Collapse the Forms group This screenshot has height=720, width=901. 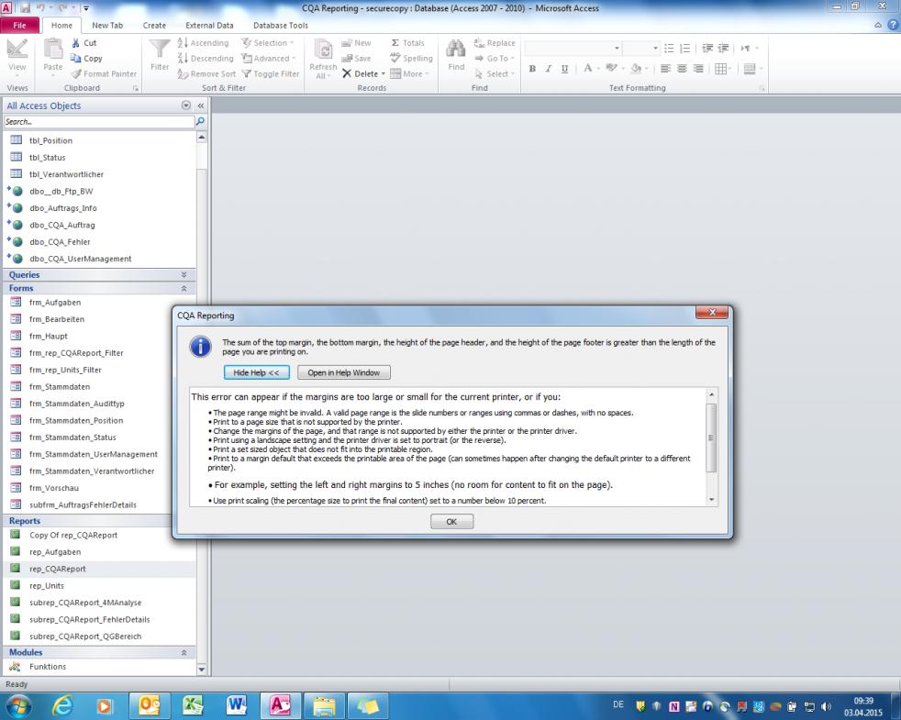click(184, 288)
